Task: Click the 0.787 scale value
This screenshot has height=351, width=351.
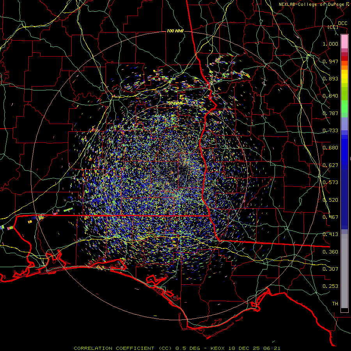Action: 330,113
